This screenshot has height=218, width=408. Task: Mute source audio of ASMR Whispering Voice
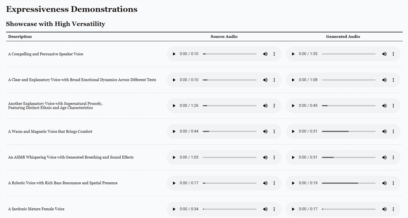[265, 157]
